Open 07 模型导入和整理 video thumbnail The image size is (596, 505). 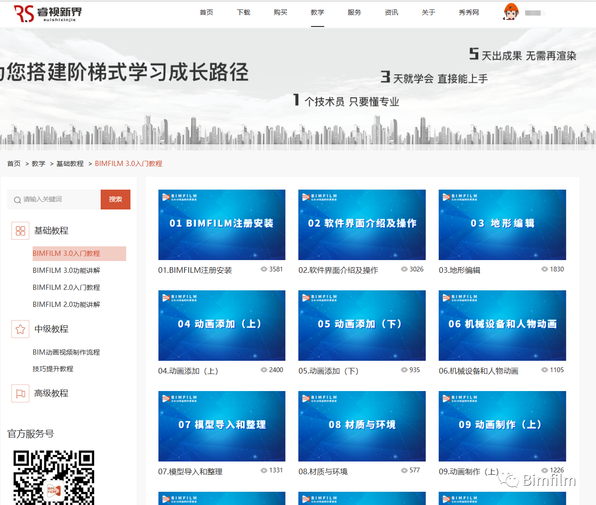coord(222,426)
